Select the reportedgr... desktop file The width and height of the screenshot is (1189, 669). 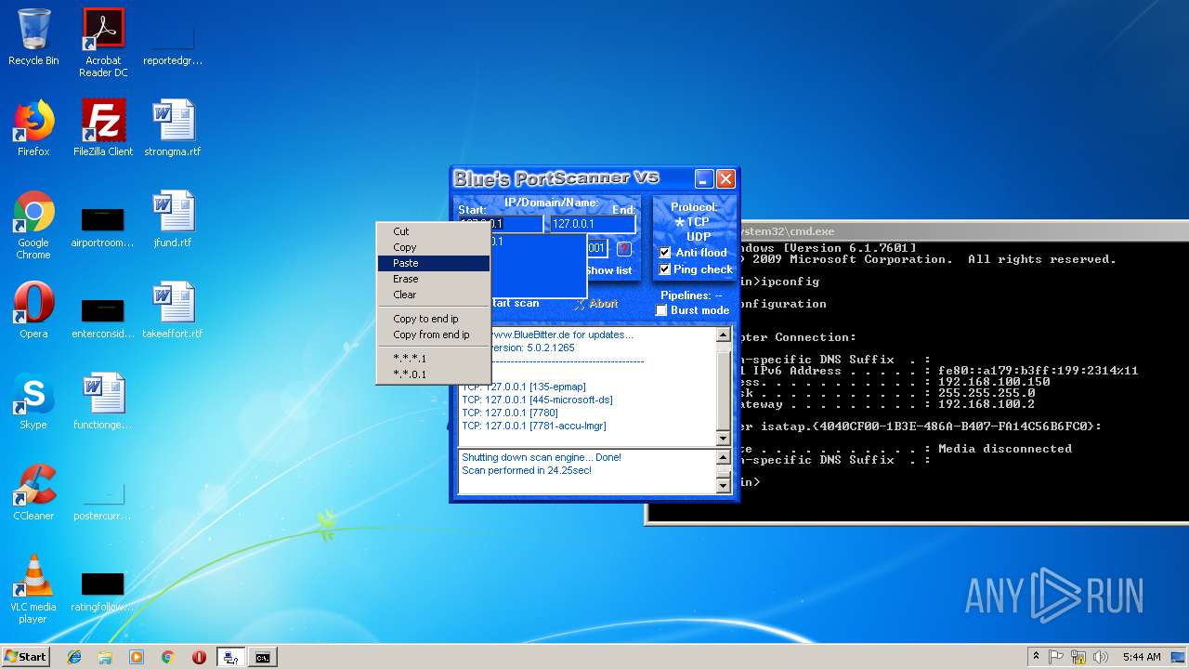(173, 45)
